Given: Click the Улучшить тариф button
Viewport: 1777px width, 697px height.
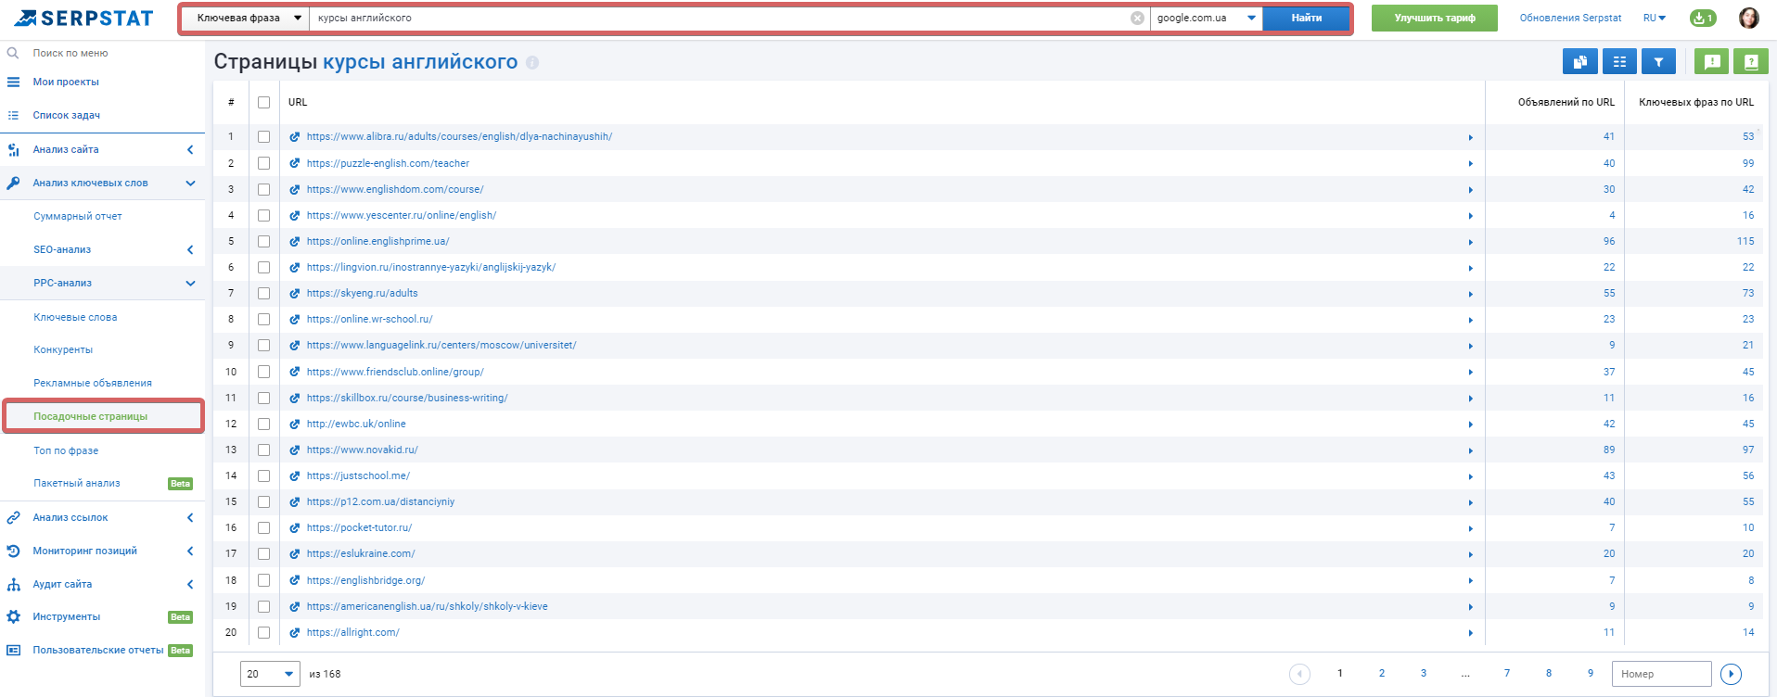Looking at the screenshot, I should [x=1434, y=18].
